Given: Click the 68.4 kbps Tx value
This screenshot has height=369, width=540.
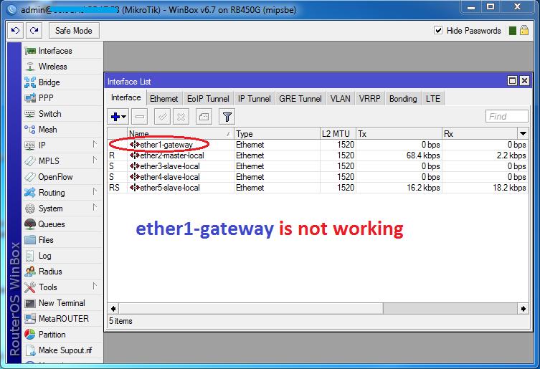Looking at the screenshot, I should click(x=423, y=155).
